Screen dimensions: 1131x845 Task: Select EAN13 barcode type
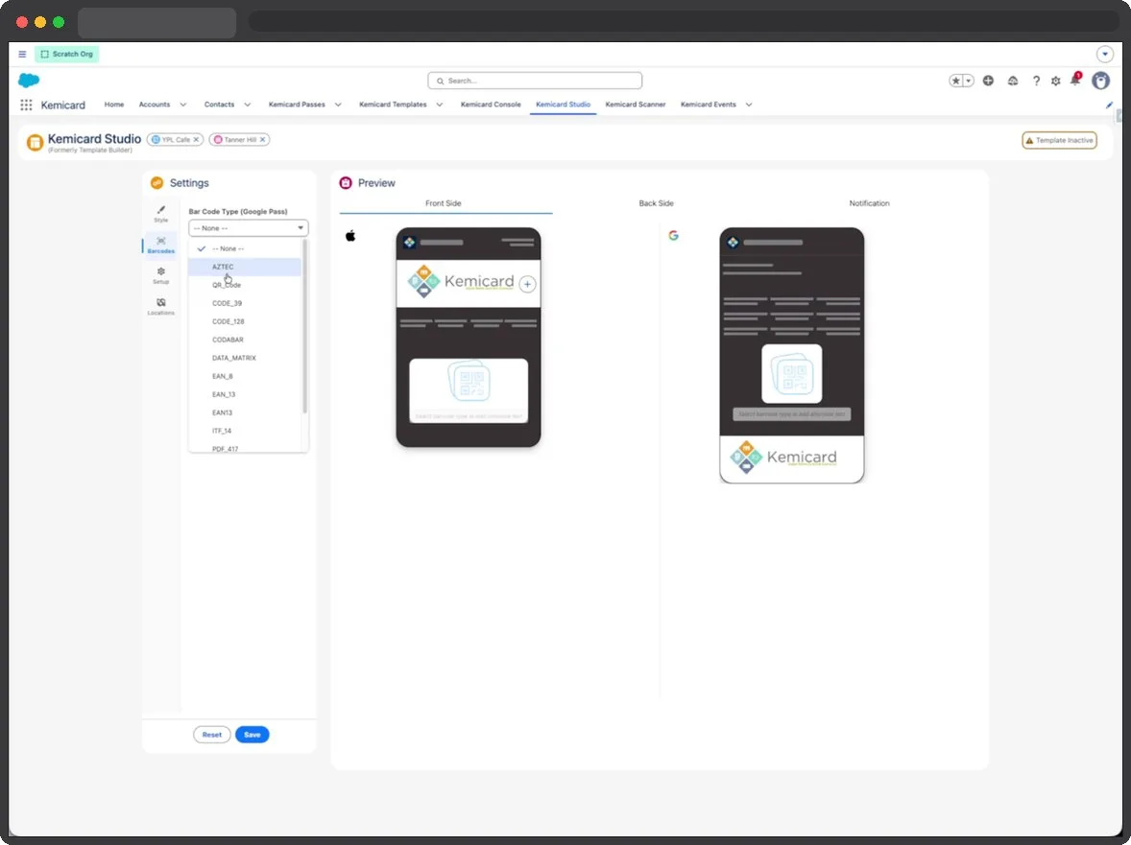(x=245, y=412)
